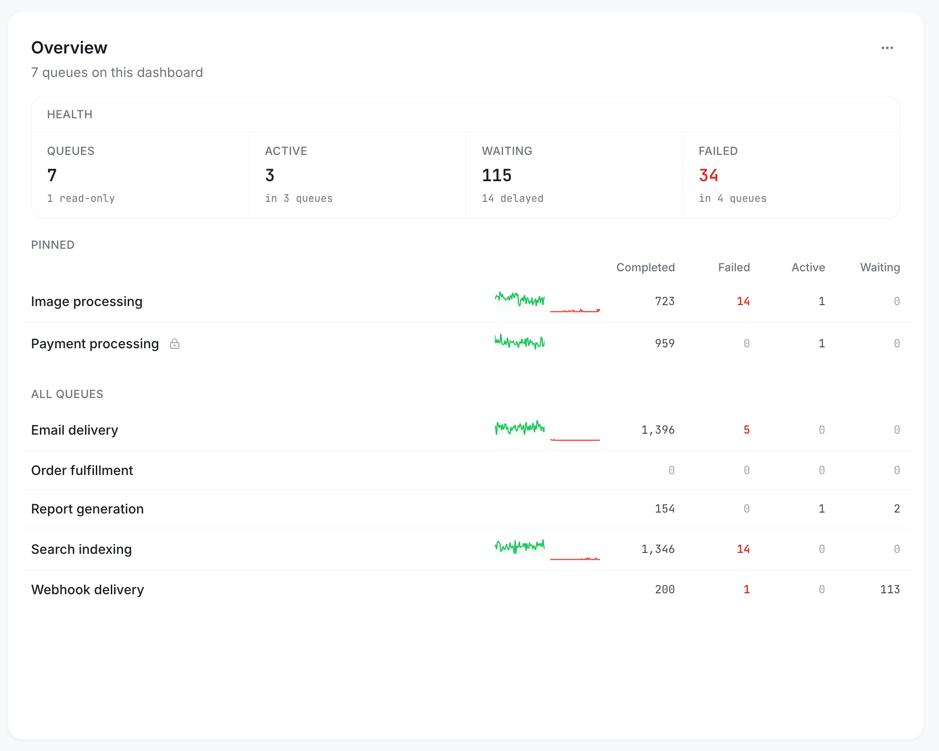Click the Waiting health card showing 115
This screenshot has width=939, height=751.
(575, 175)
